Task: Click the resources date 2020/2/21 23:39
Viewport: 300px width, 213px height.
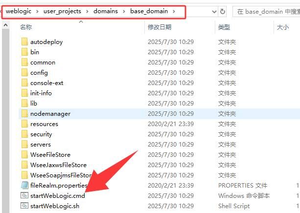Action: 171,124
